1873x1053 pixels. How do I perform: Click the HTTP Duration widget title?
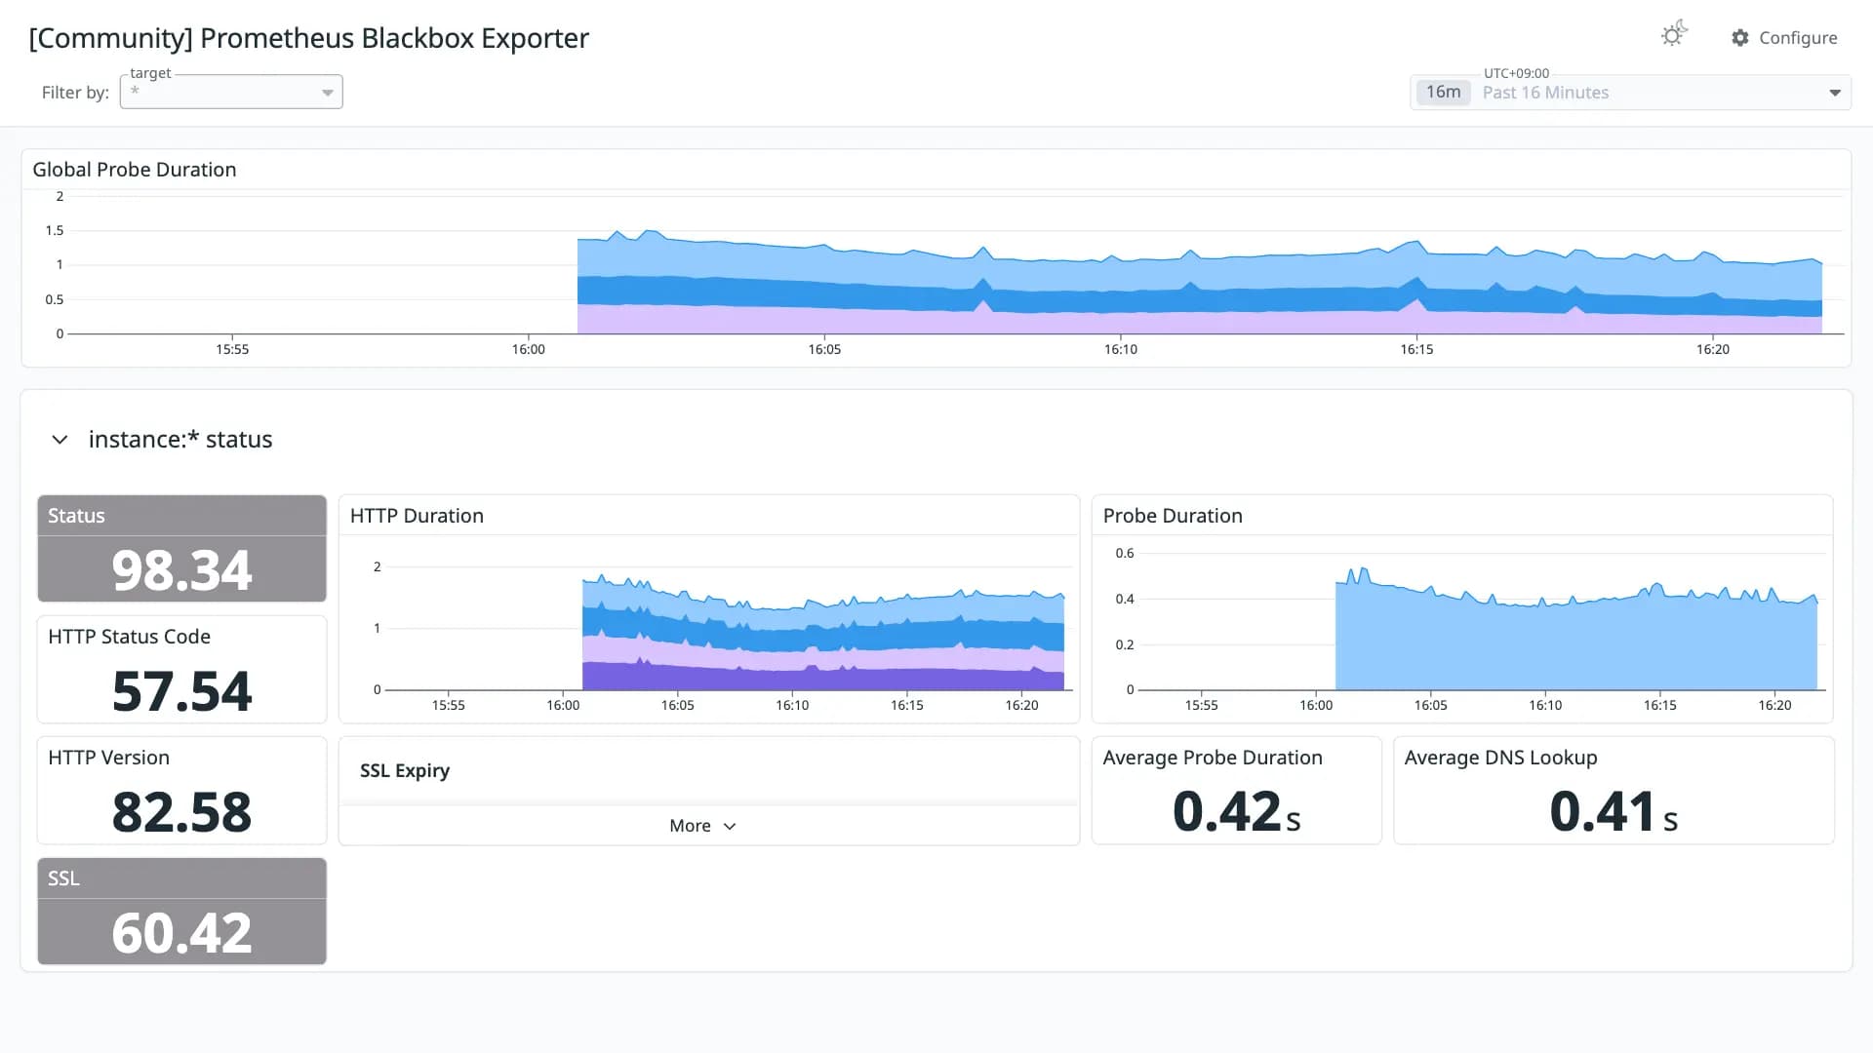417,516
